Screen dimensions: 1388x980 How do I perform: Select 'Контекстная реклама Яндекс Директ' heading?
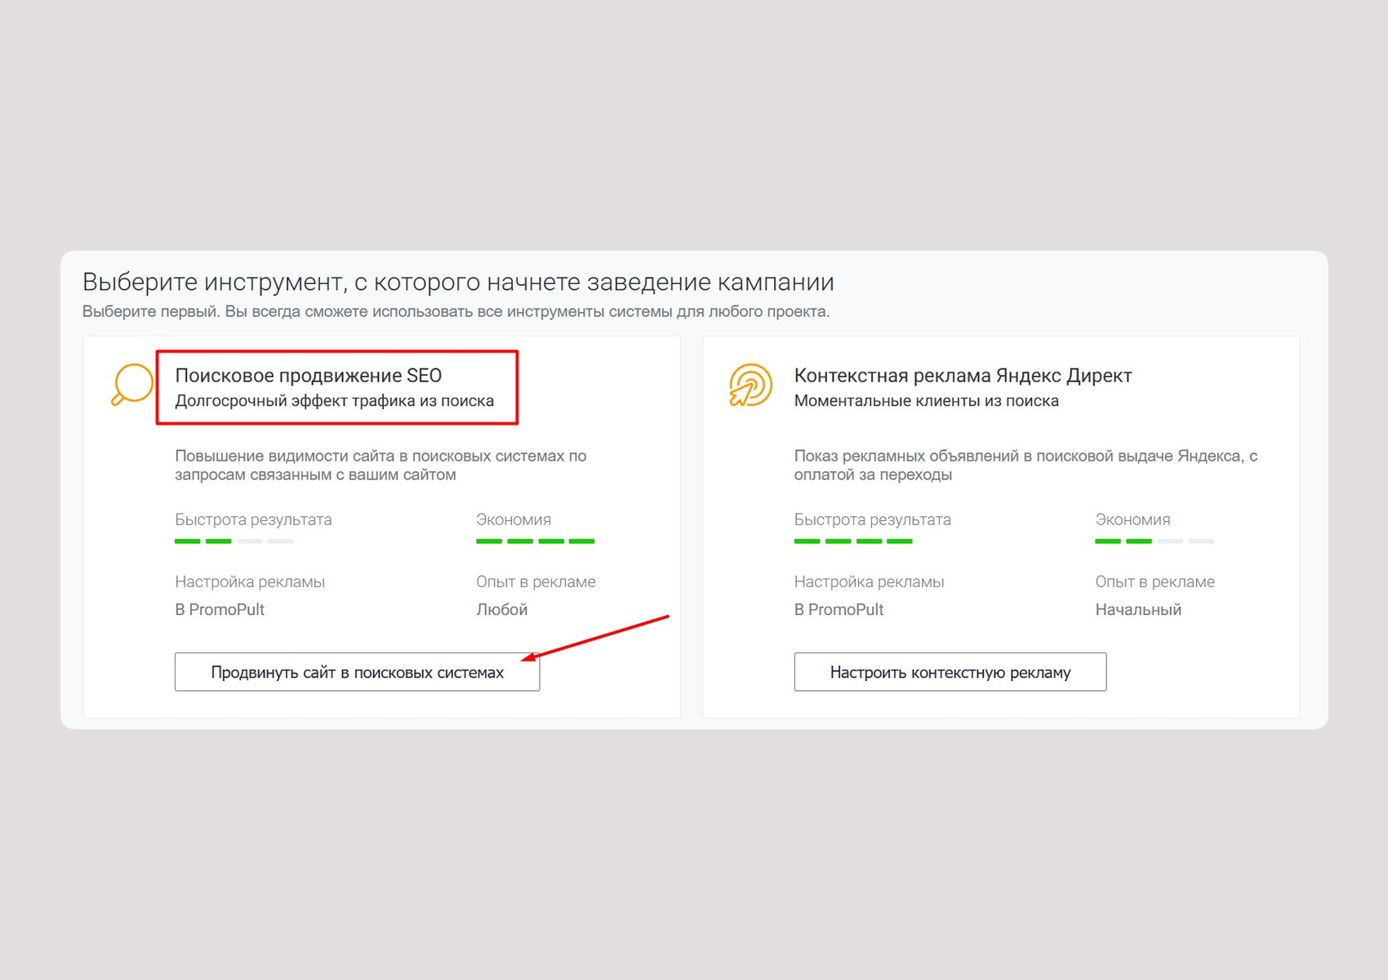tap(963, 376)
